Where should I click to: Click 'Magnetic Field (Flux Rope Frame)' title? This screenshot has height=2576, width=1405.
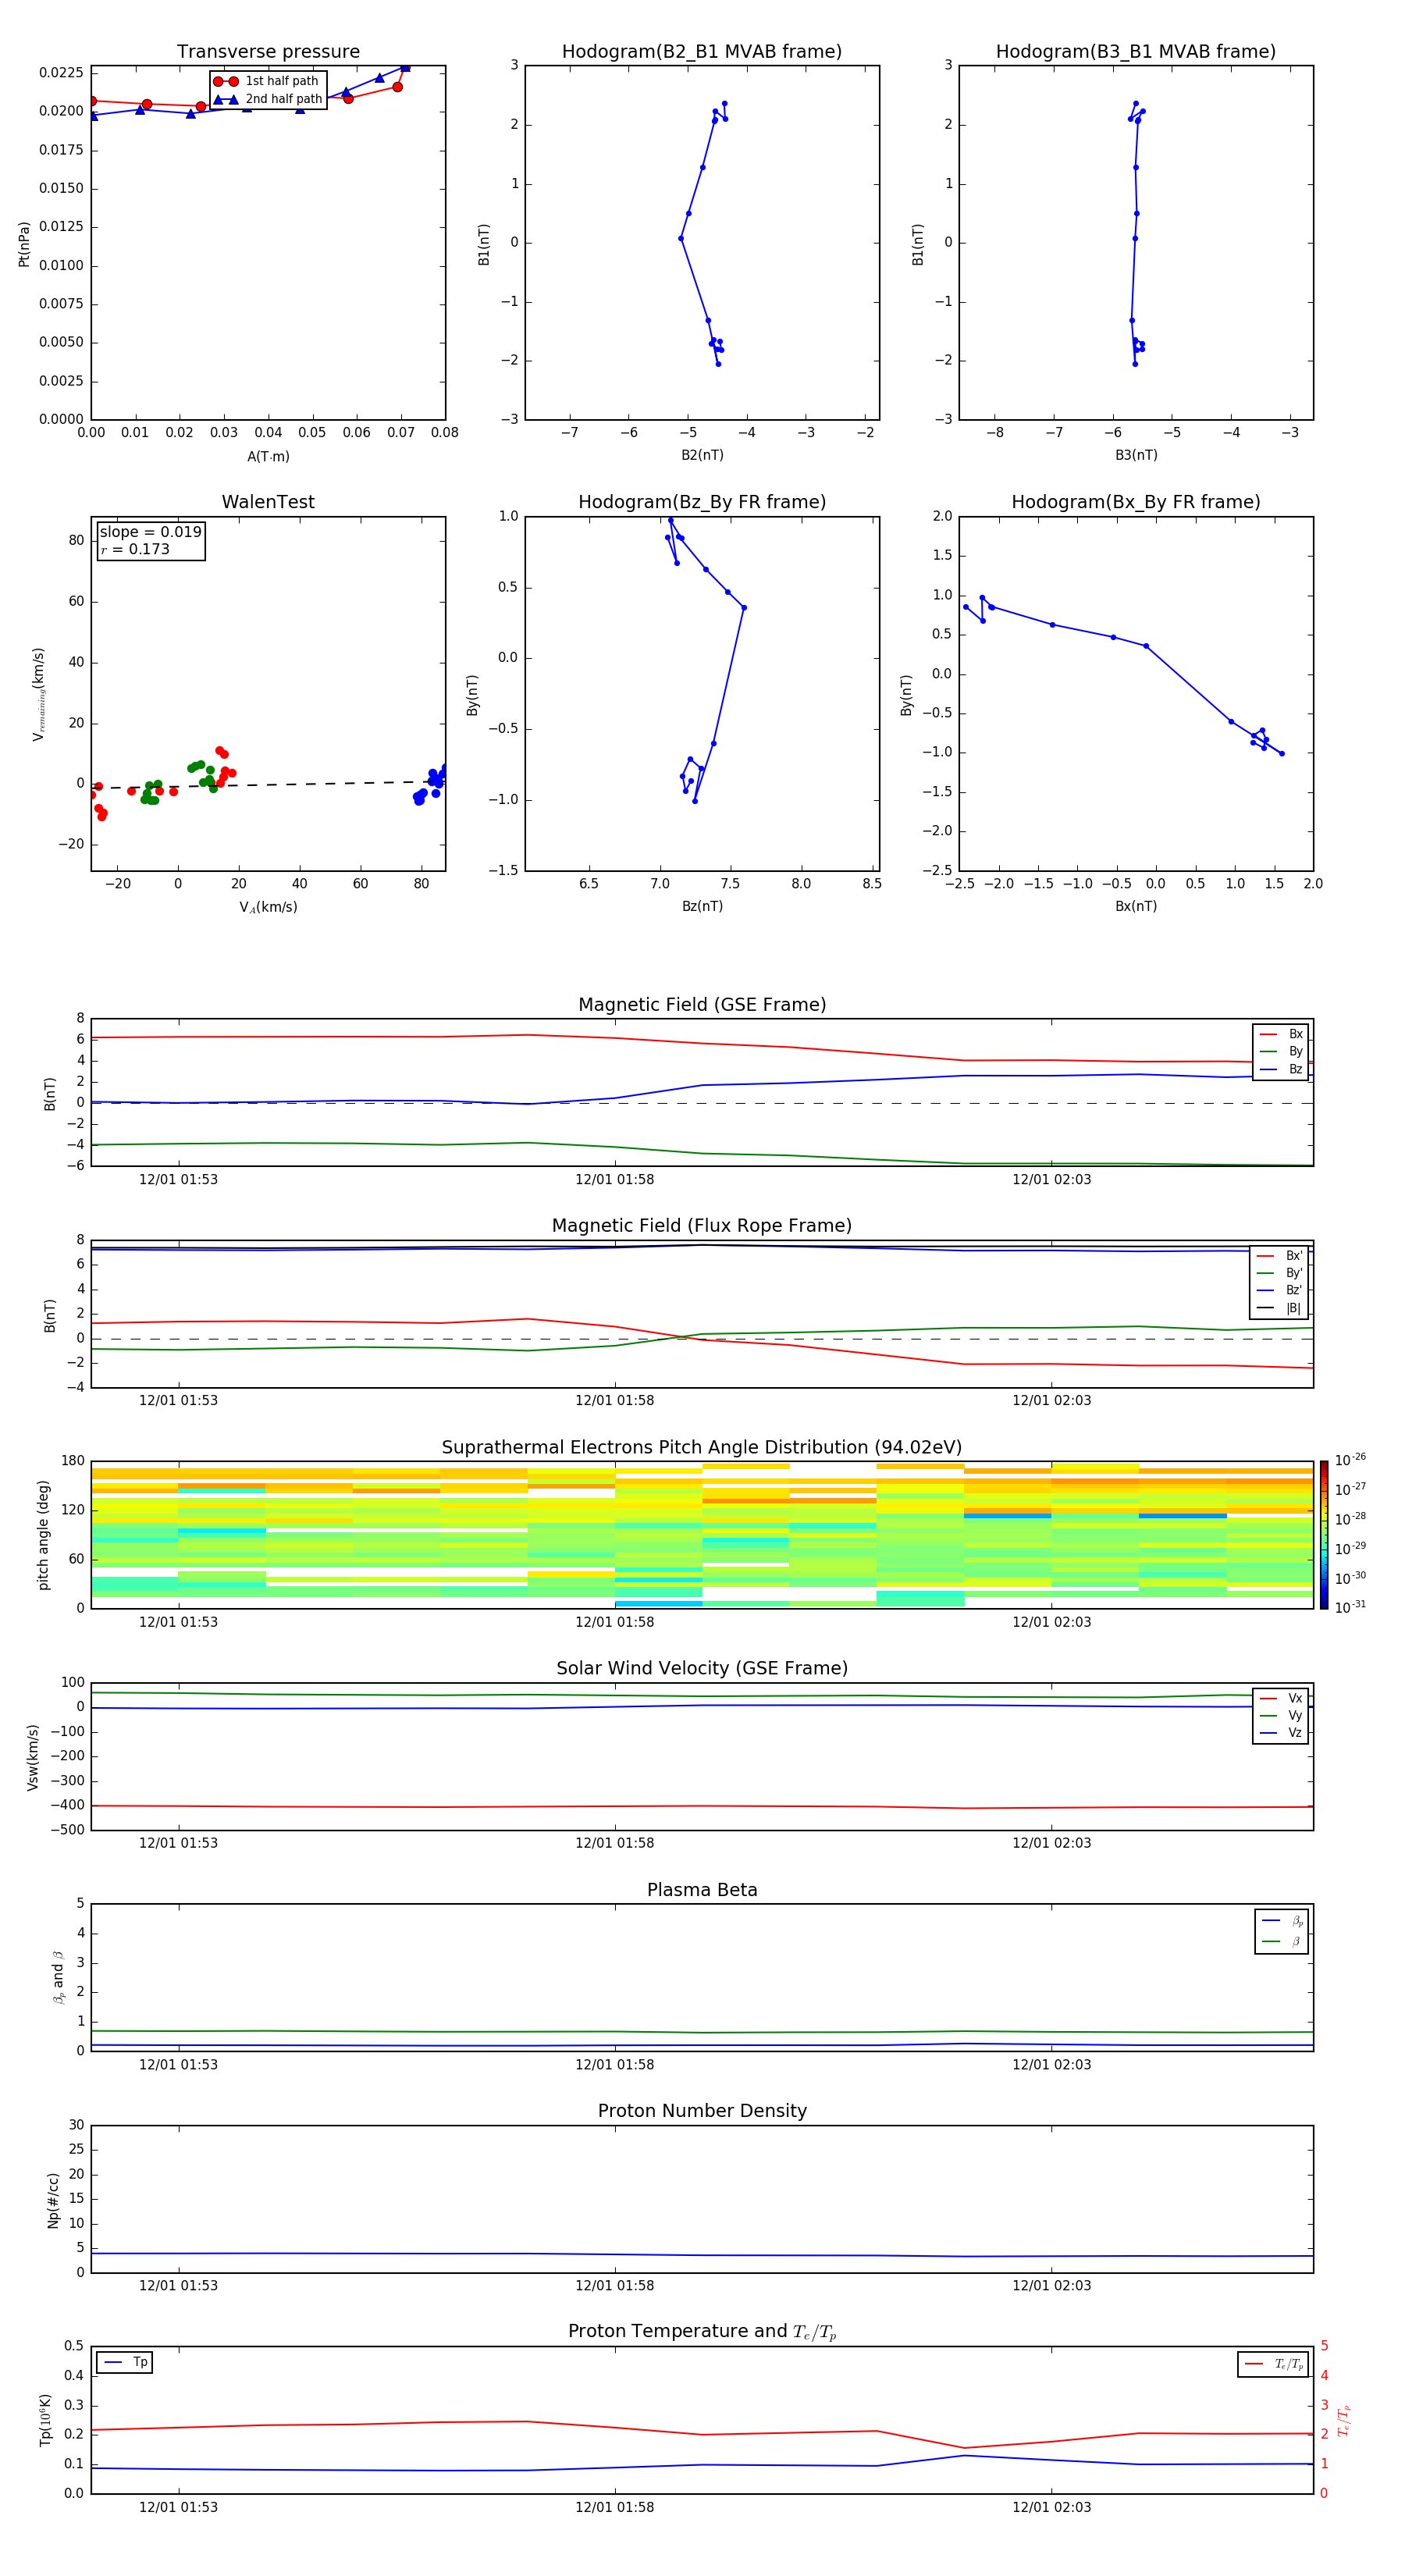click(x=702, y=1226)
